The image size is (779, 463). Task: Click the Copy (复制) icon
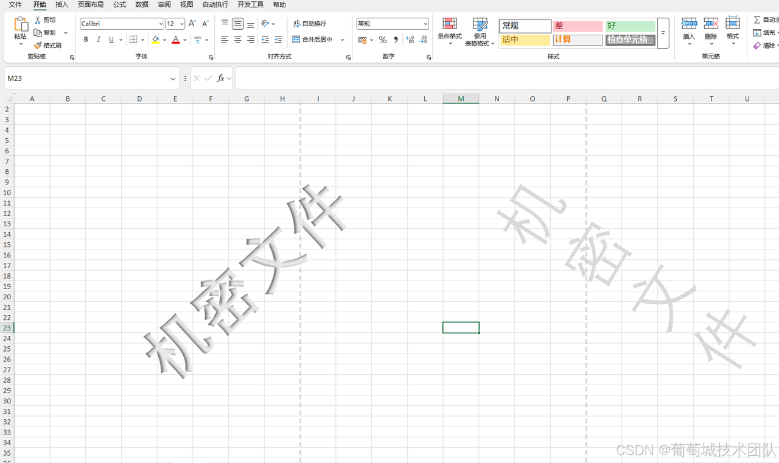pos(38,33)
